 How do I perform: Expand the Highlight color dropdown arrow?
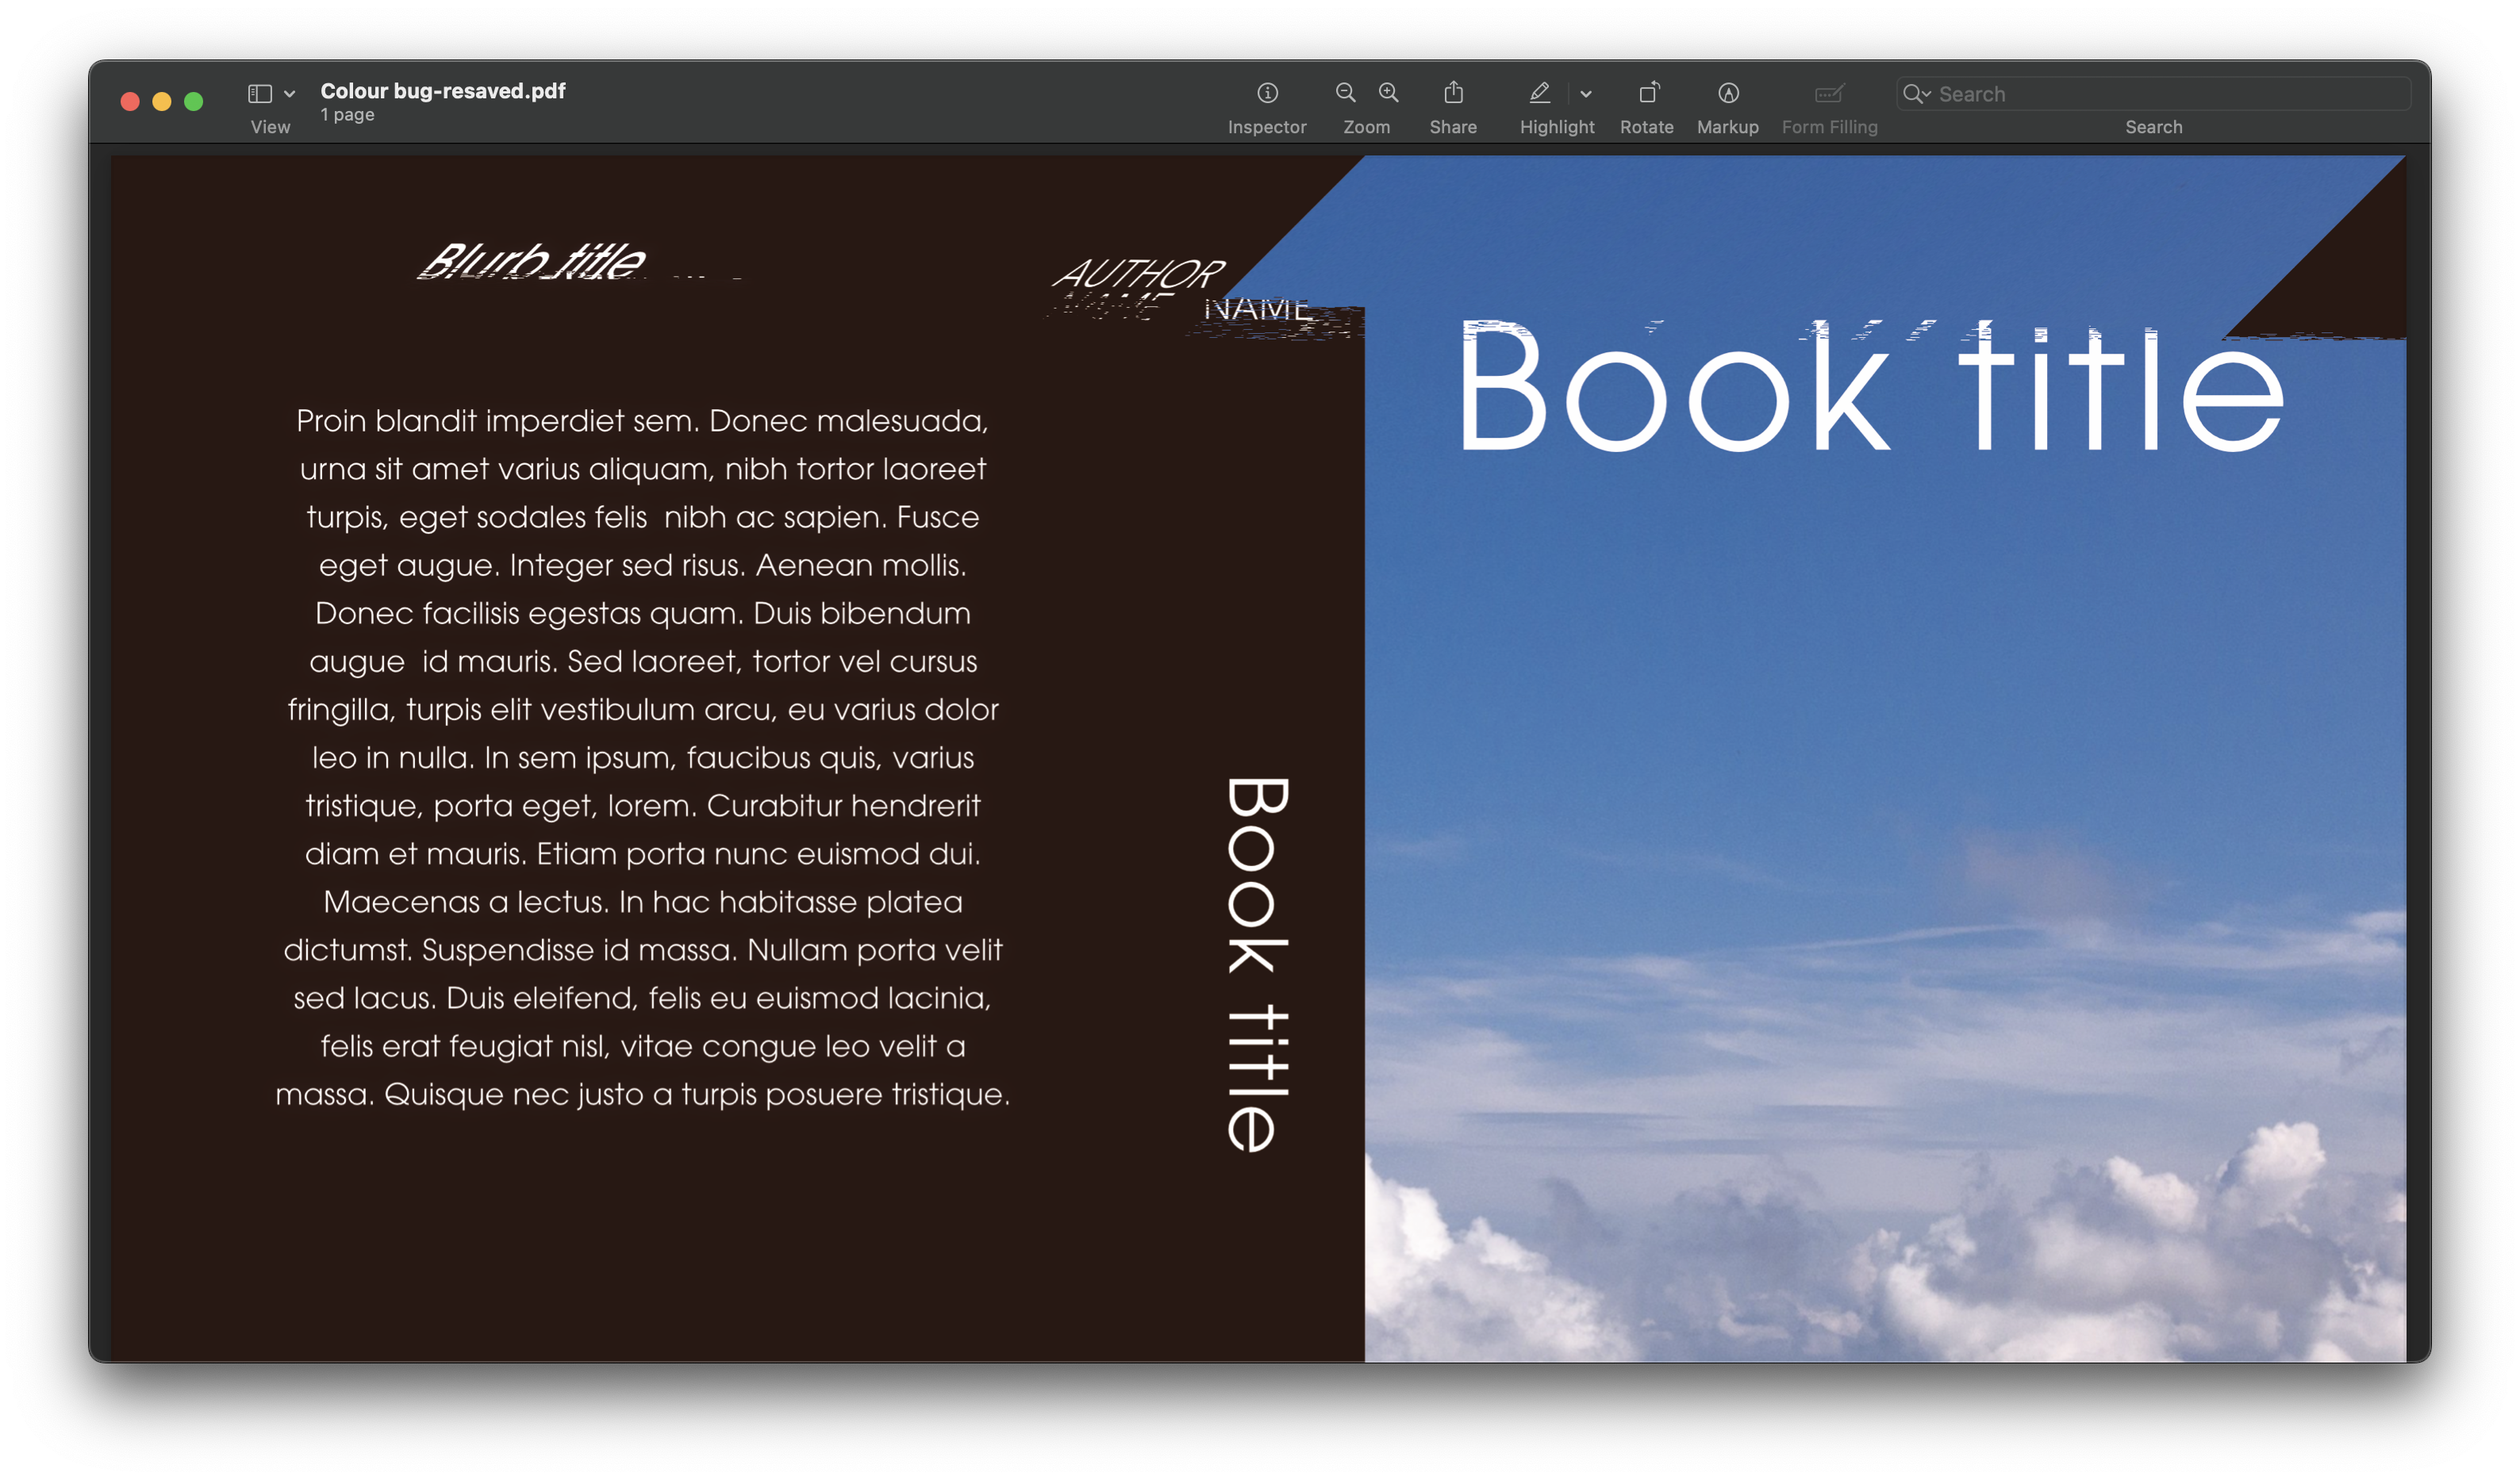1586,94
